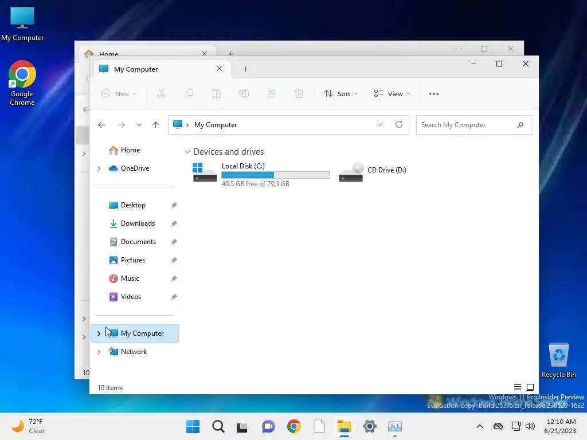This screenshot has height=440, width=587.
Task: Open Task View on the taskbar
Action: click(x=242, y=426)
